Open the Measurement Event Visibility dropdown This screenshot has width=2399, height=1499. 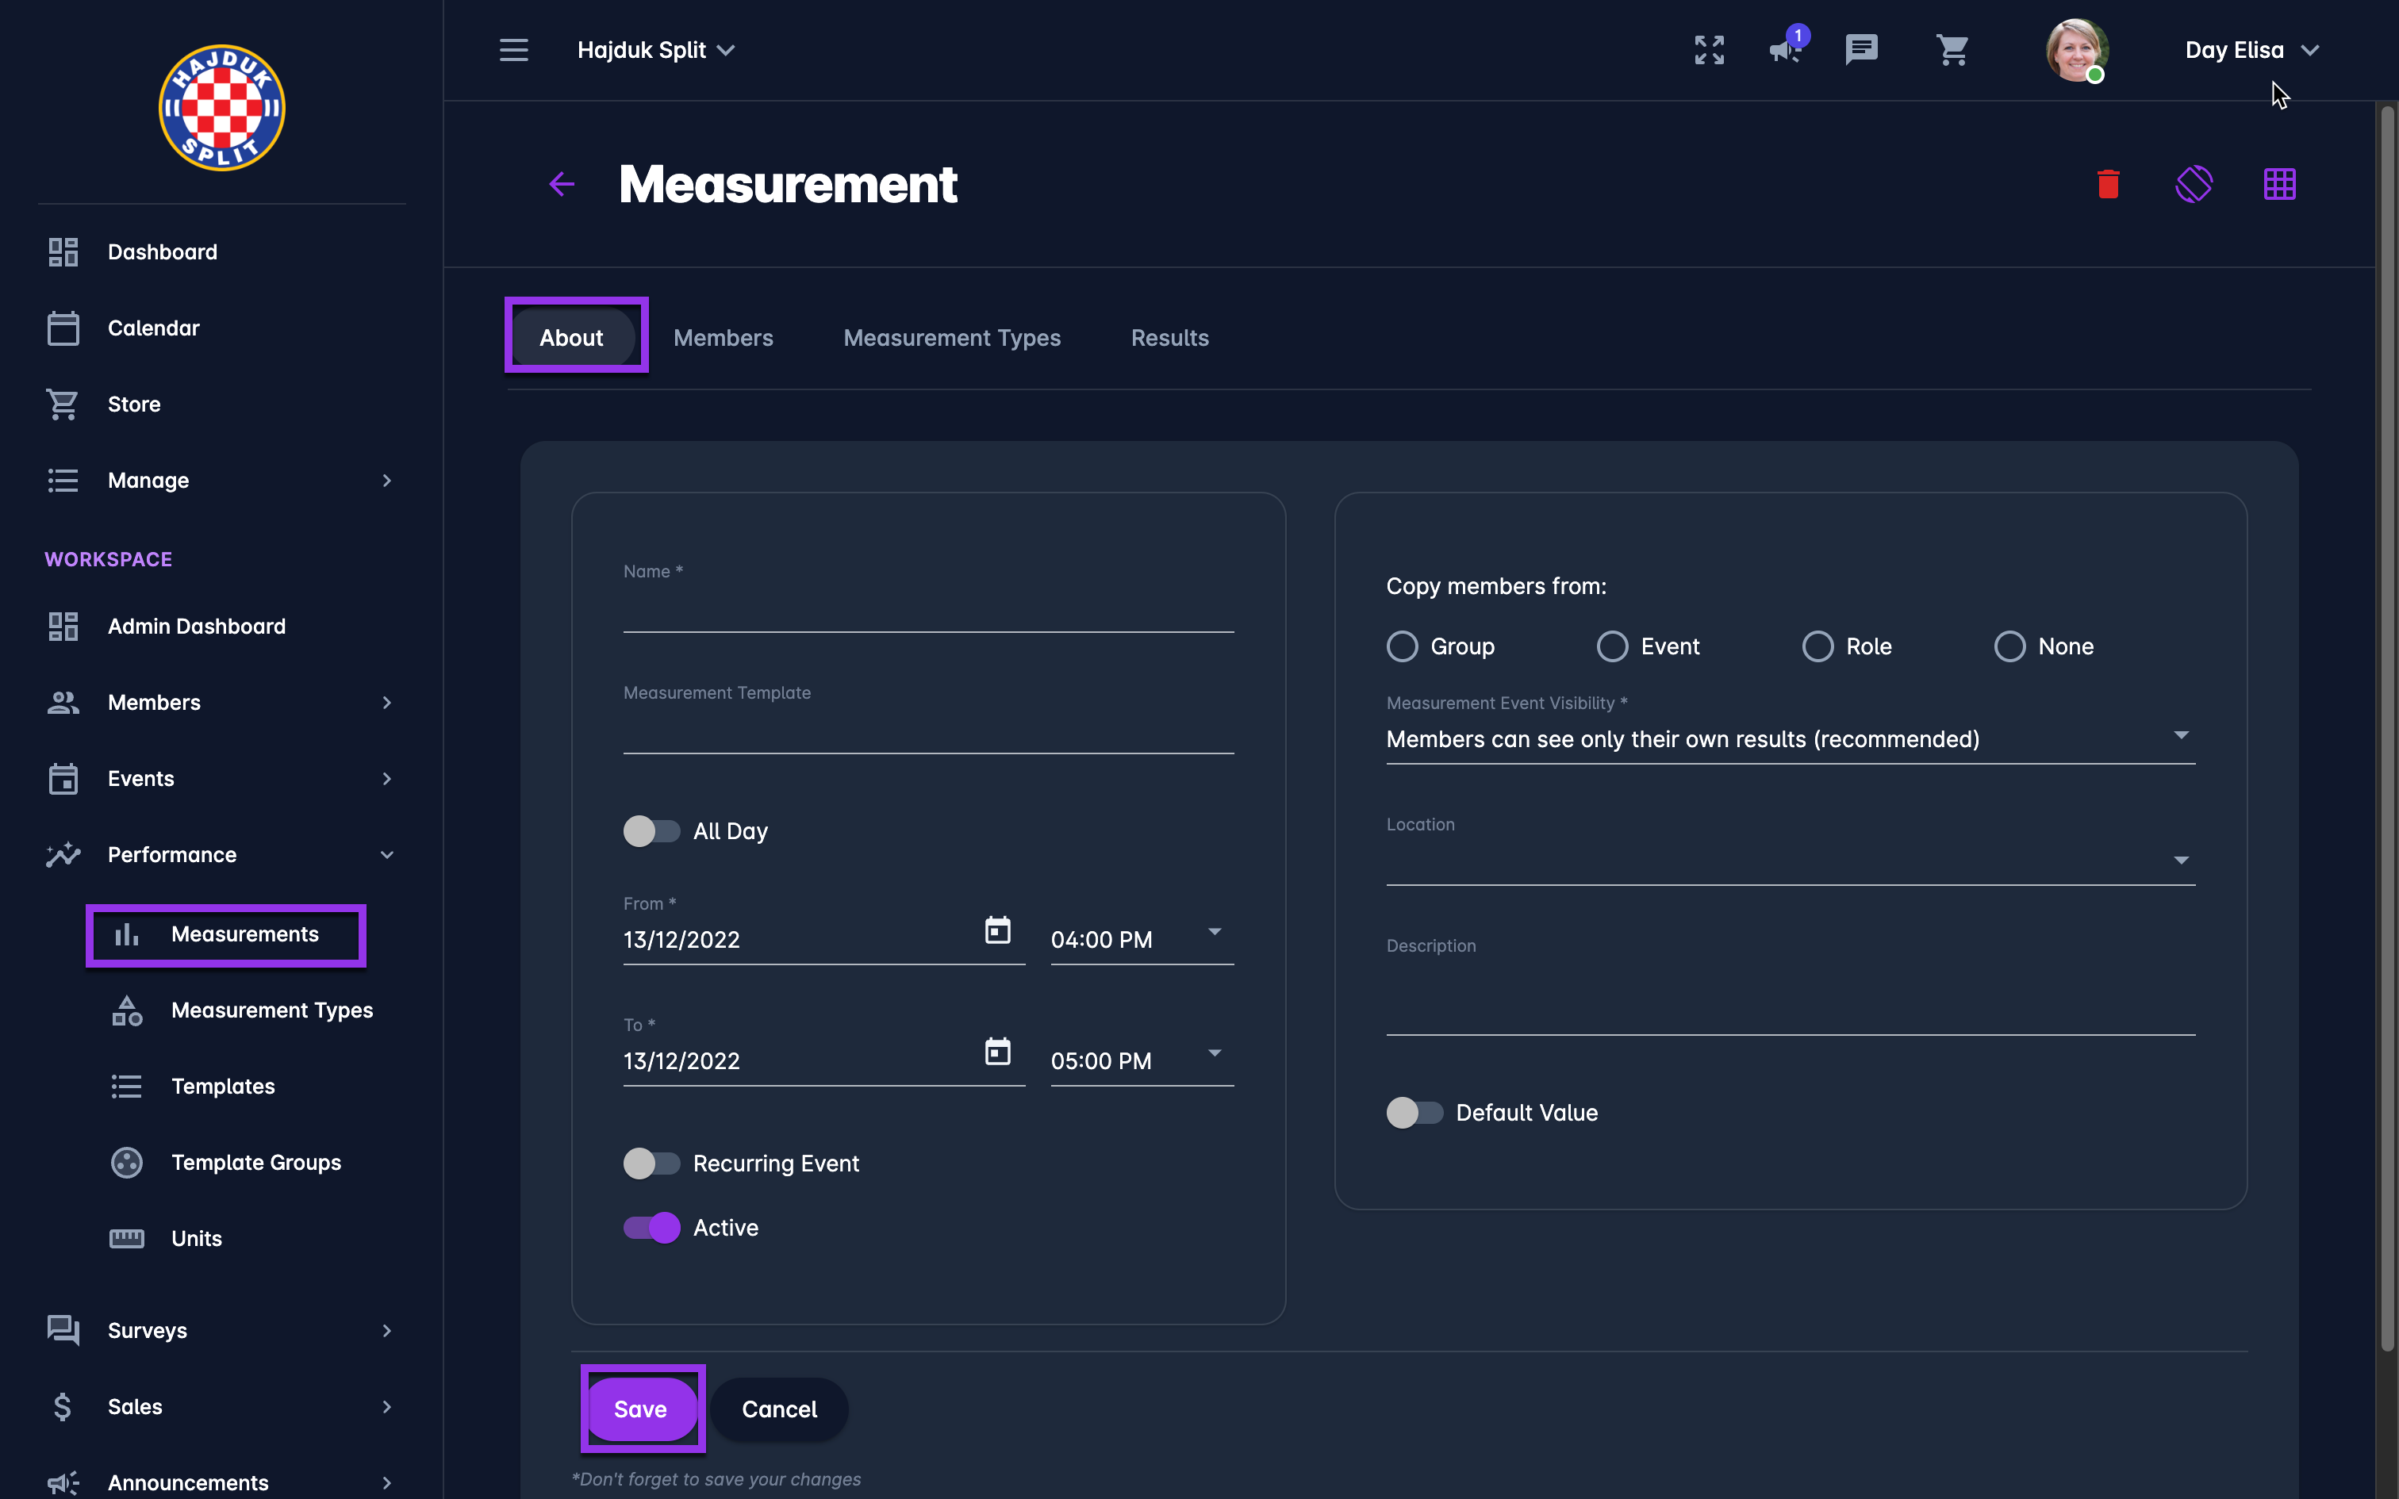pyautogui.click(x=1790, y=738)
